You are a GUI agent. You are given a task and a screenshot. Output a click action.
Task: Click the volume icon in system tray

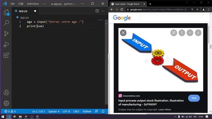190,117
